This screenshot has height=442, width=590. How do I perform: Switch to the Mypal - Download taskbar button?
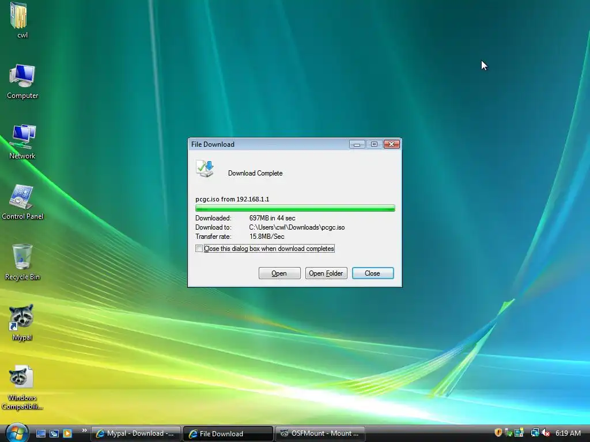coord(136,433)
